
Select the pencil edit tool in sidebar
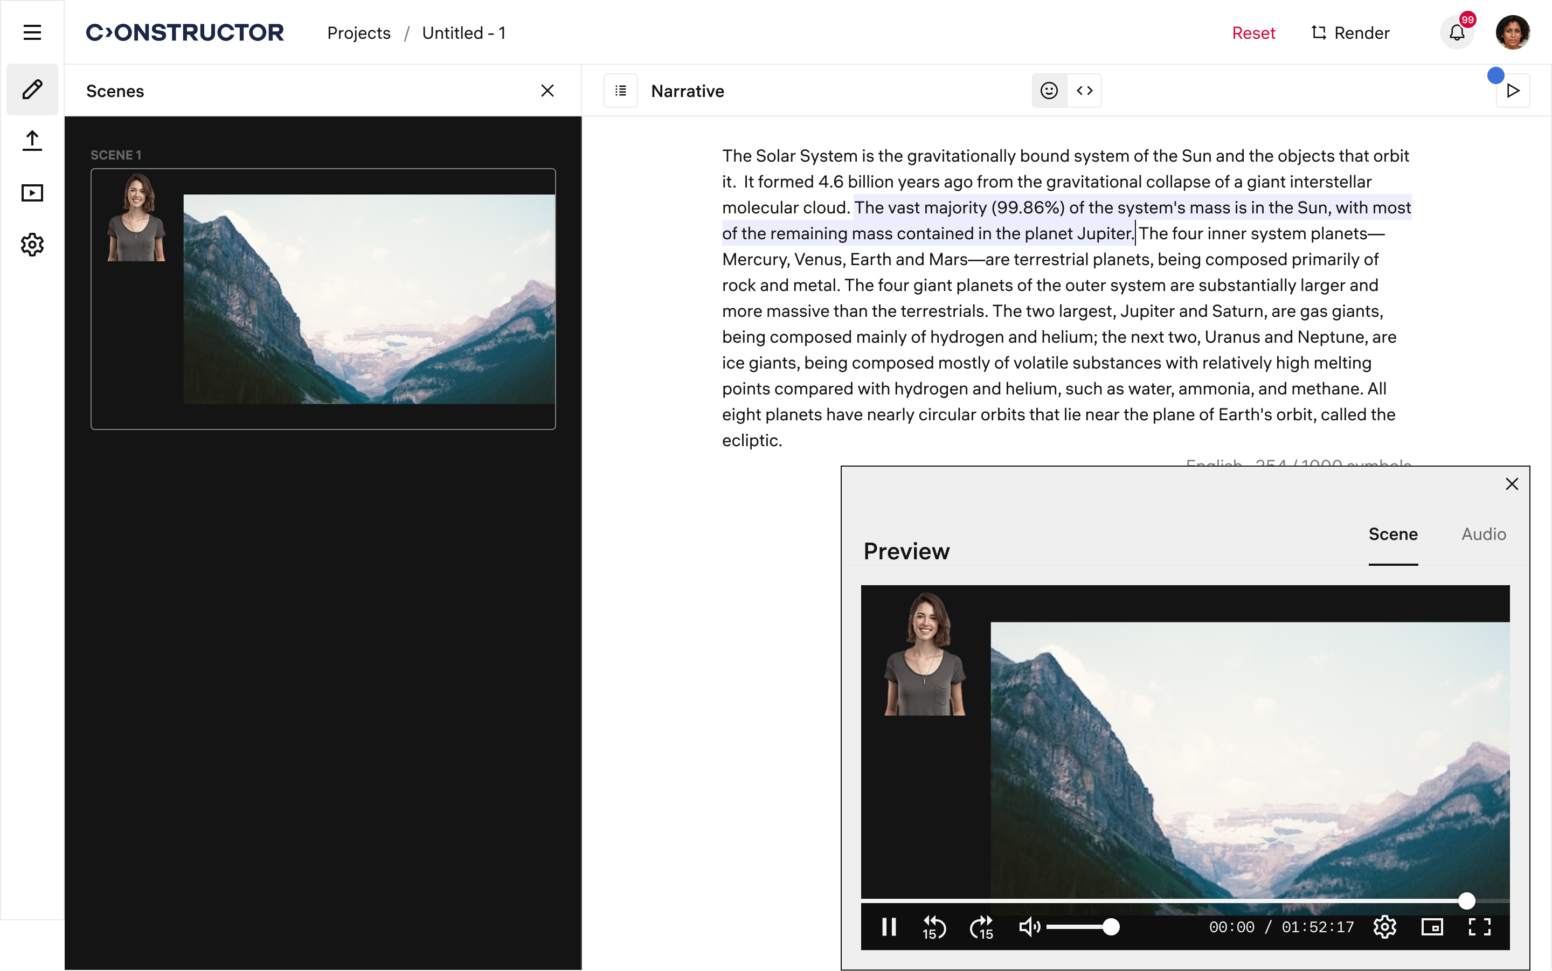click(32, 89)
